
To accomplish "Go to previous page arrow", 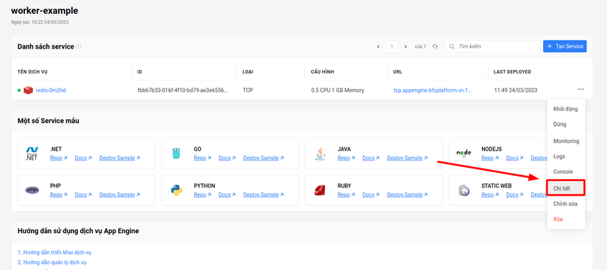I will [x=378, y=46].
